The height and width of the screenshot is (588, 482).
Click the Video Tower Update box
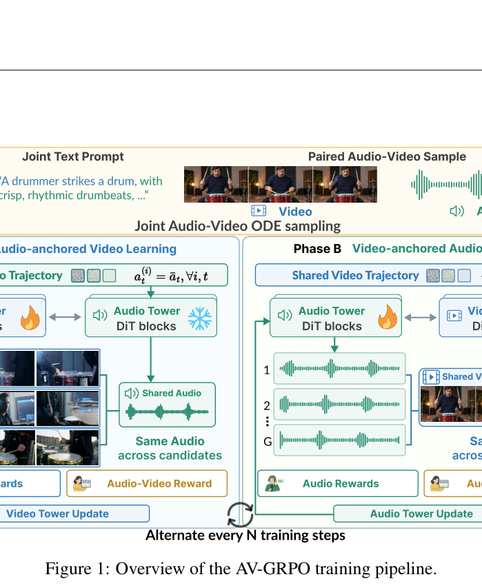pyautogui.click(x=74, y=514)
